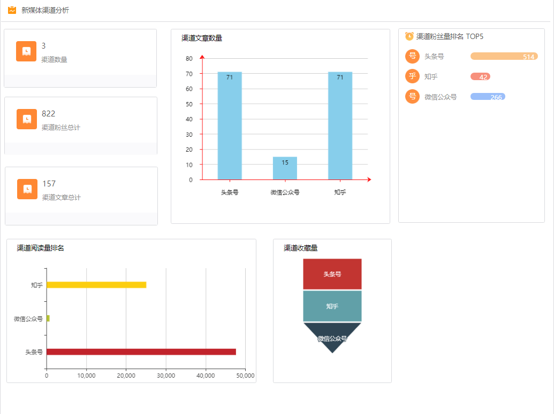
Task: Click the dark 微信公众号 funnel tip segment
Action: pos(332,335)
